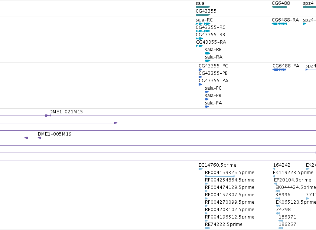Viewport: 316px width, 230px height.
Task: Click the RP004159325.5prime long arrow glyph
Action: [x=220, y=176]
